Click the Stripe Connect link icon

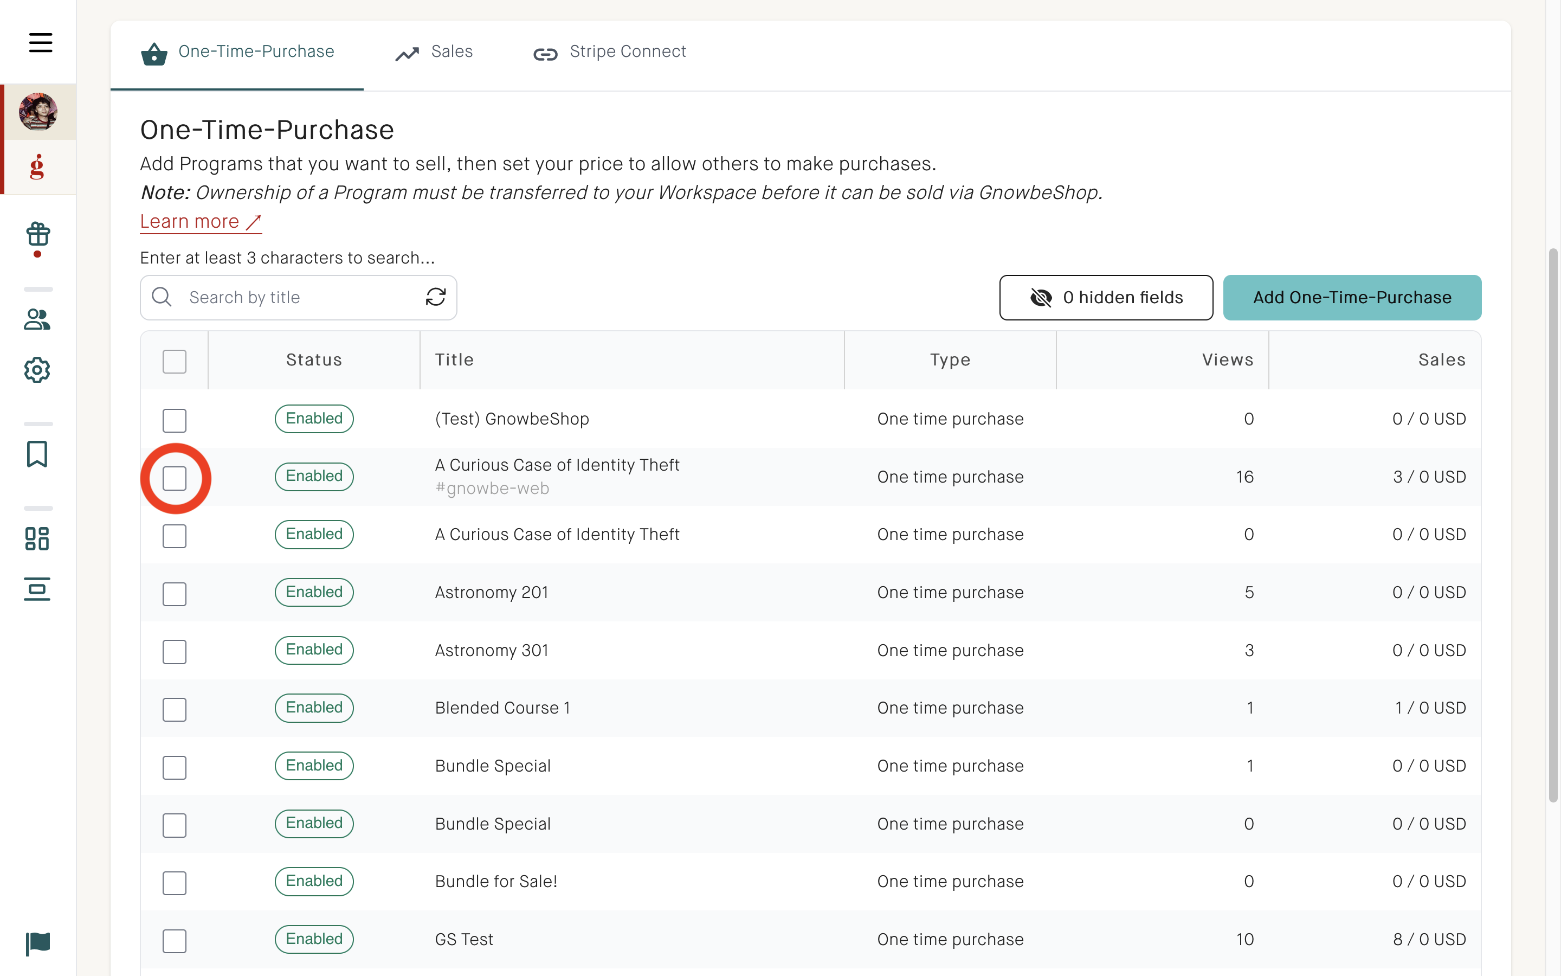point(545,54)
